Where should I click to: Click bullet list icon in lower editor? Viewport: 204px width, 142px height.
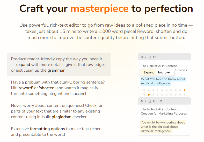tap(161, 101)
